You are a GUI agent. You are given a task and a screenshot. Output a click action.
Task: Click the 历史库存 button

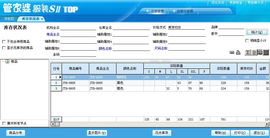[162, 133]
